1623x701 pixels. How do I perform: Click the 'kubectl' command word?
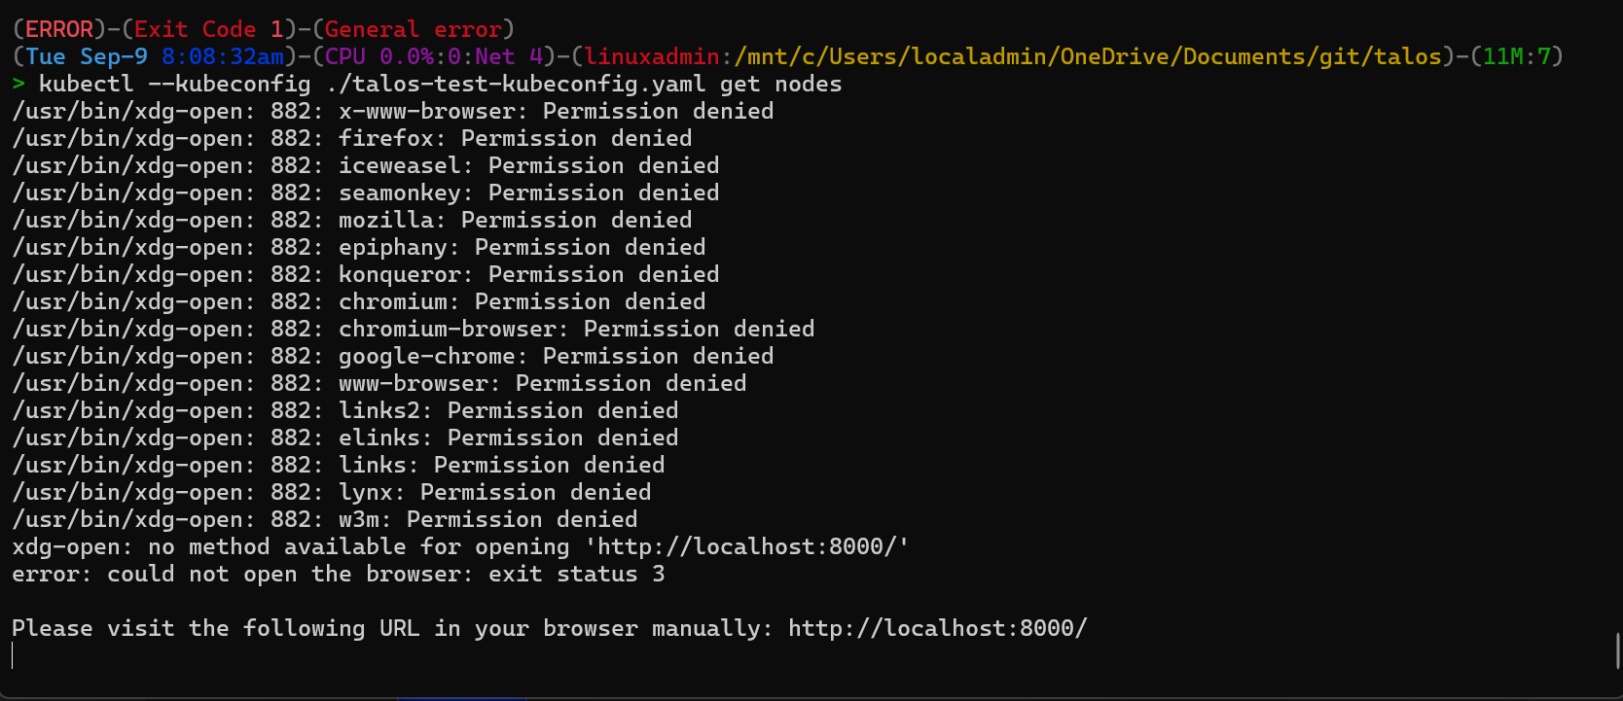coord(86,84)
